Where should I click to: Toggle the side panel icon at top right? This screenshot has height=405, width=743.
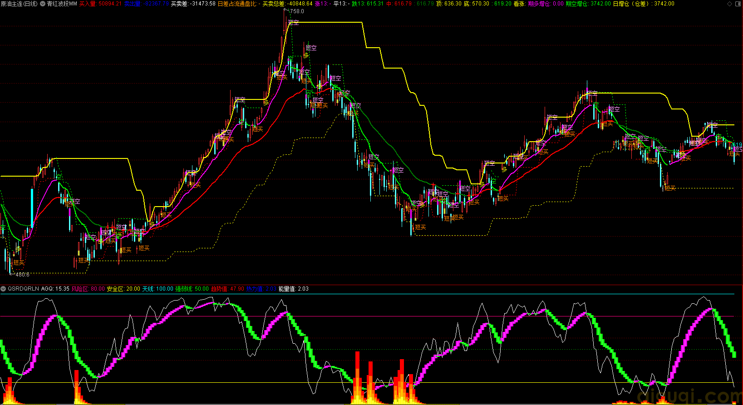tap(738, 4)
